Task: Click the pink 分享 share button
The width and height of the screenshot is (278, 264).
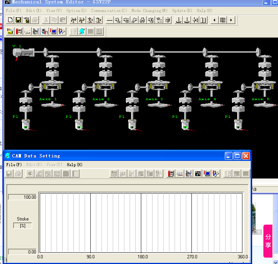Action: click(x=268, y=241)
